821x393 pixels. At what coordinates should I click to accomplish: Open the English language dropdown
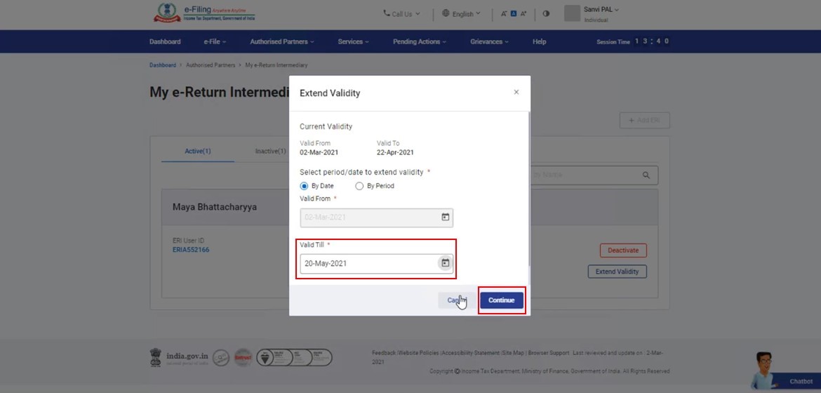[462, 13]
